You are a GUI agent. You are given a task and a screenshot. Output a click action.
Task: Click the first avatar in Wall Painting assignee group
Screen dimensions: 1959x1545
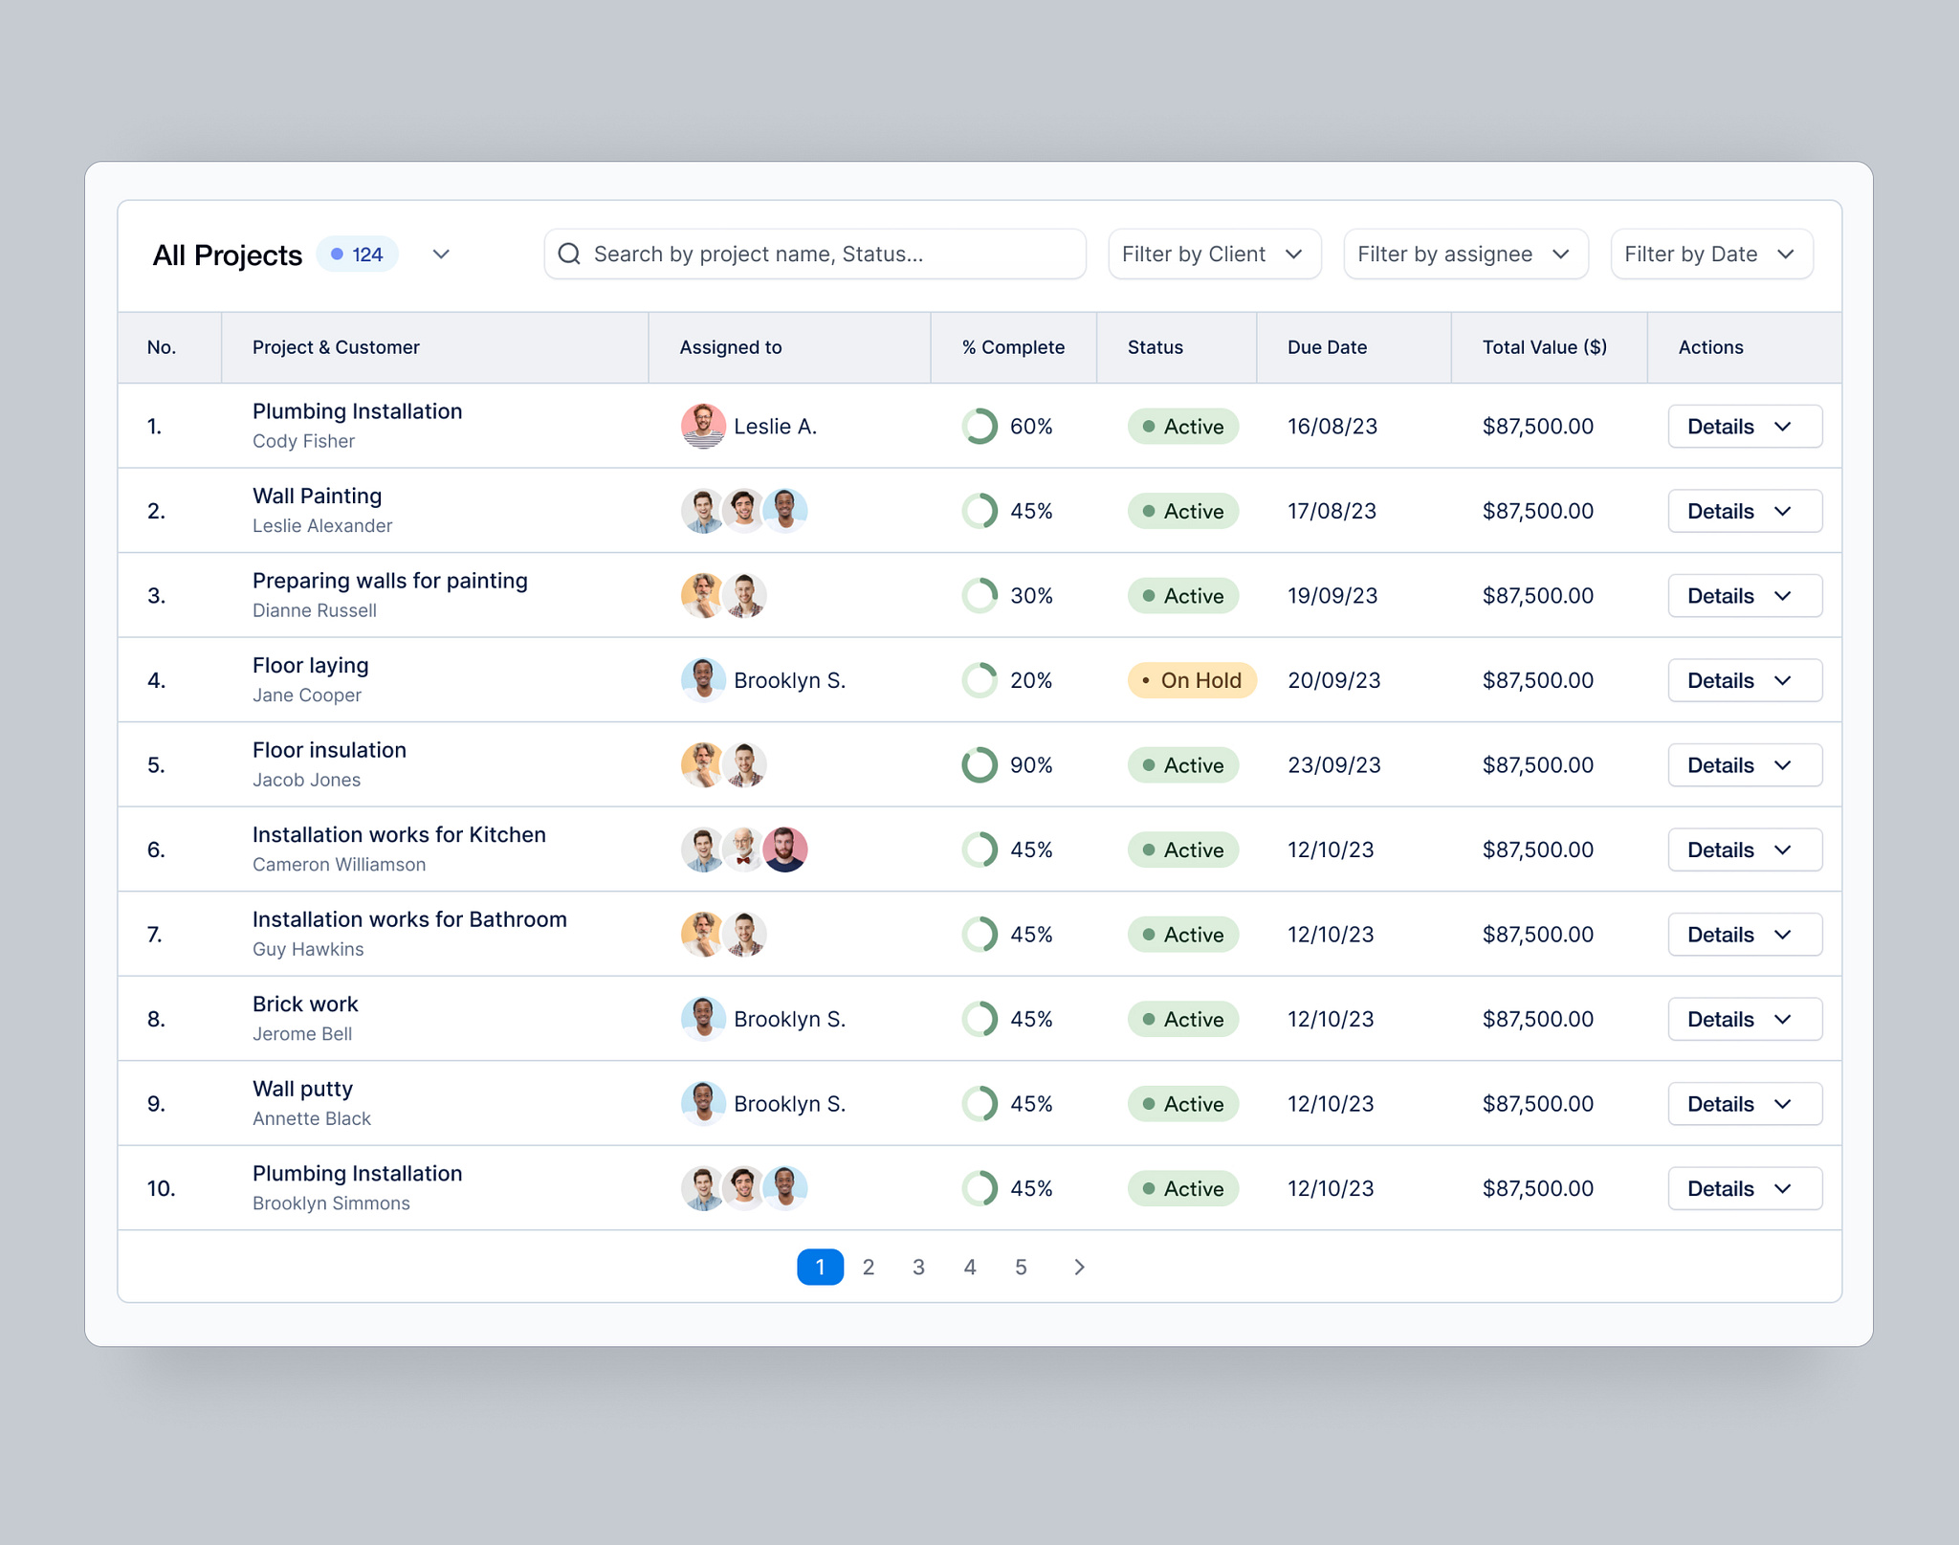(703, 510)
